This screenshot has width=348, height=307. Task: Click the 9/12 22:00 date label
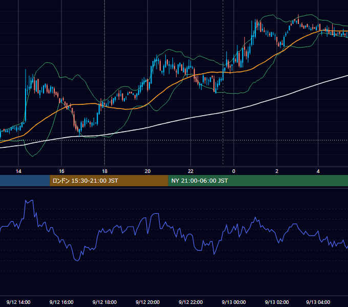pos(191,302)
